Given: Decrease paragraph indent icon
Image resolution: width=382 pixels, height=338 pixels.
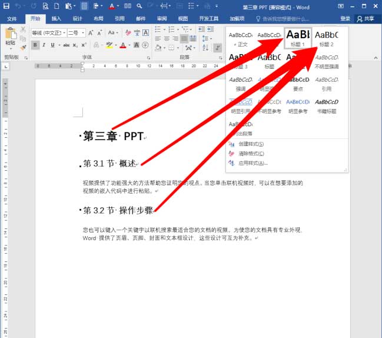Looking at the screenshot, I should click(202, 29).
